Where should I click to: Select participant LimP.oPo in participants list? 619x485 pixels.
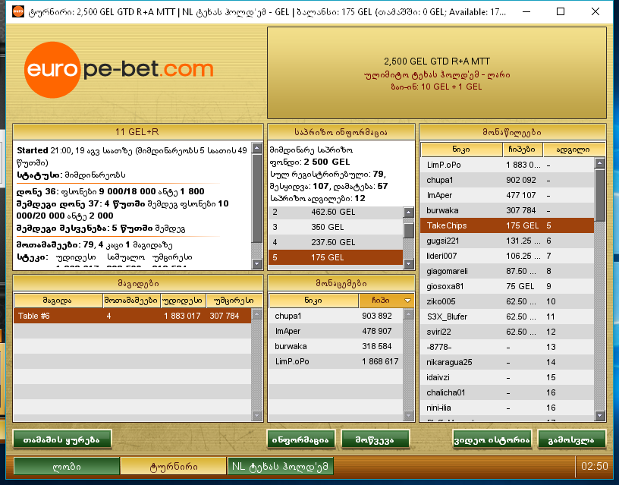(507, 165)
